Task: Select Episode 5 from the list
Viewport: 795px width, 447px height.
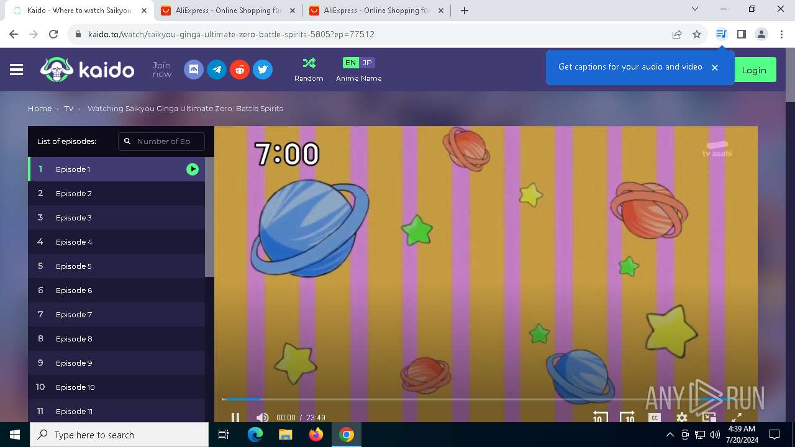Action: [116, 266]
